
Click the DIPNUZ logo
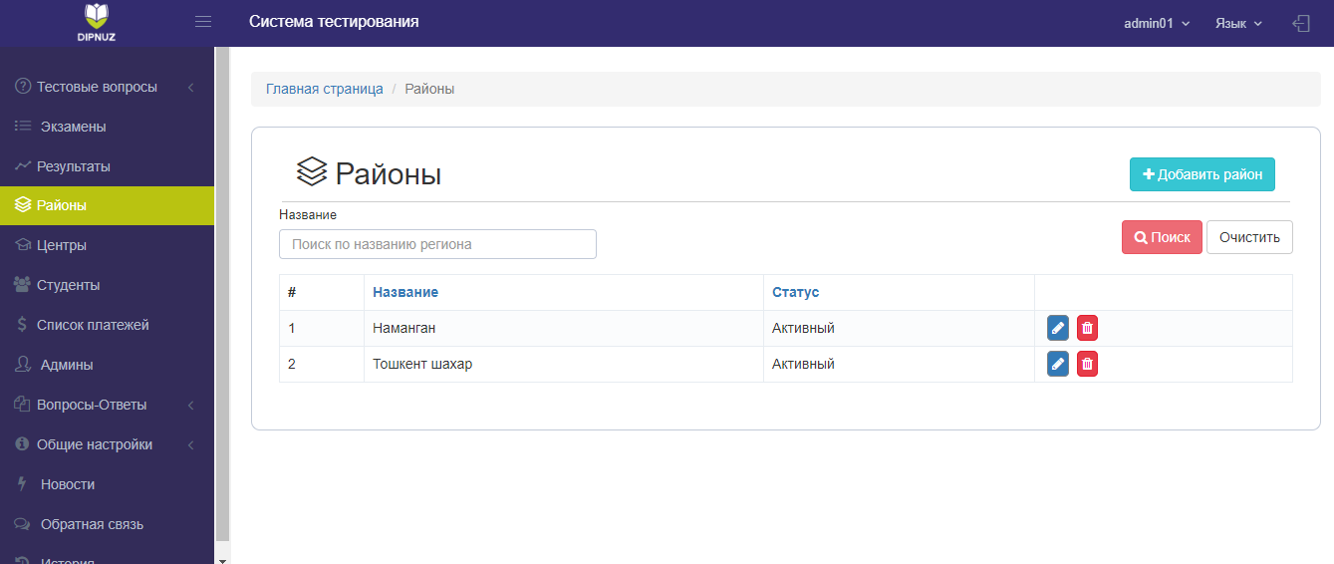click(97, 22)
